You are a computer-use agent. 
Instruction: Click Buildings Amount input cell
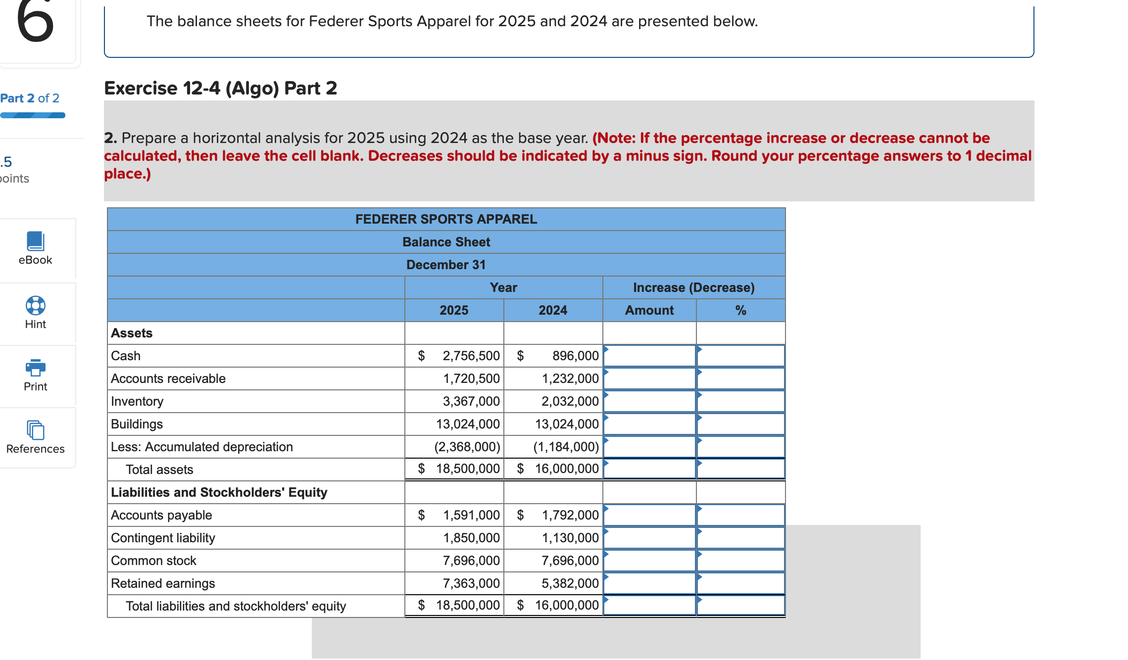pos(649,424)
